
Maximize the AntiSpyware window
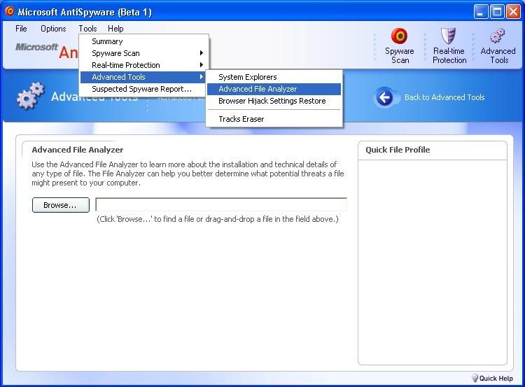point(497,12)
